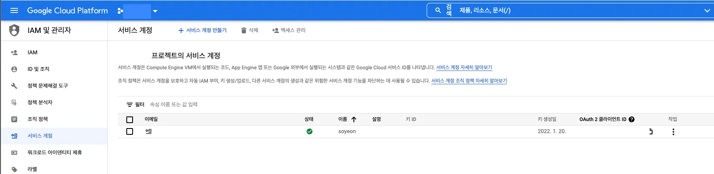Viewport: 714px width, 174px height.
Task: Open 서비스 계정 자세히 알아보기 link
Action: pos(464,68)
